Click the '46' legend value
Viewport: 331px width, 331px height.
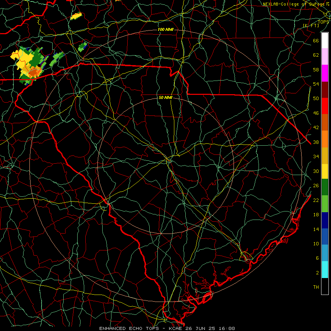(316, 113)
